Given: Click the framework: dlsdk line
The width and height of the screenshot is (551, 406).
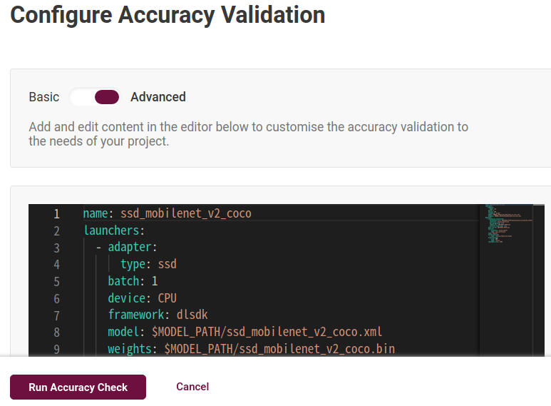Looking at the screenshot, I should 158,315.
